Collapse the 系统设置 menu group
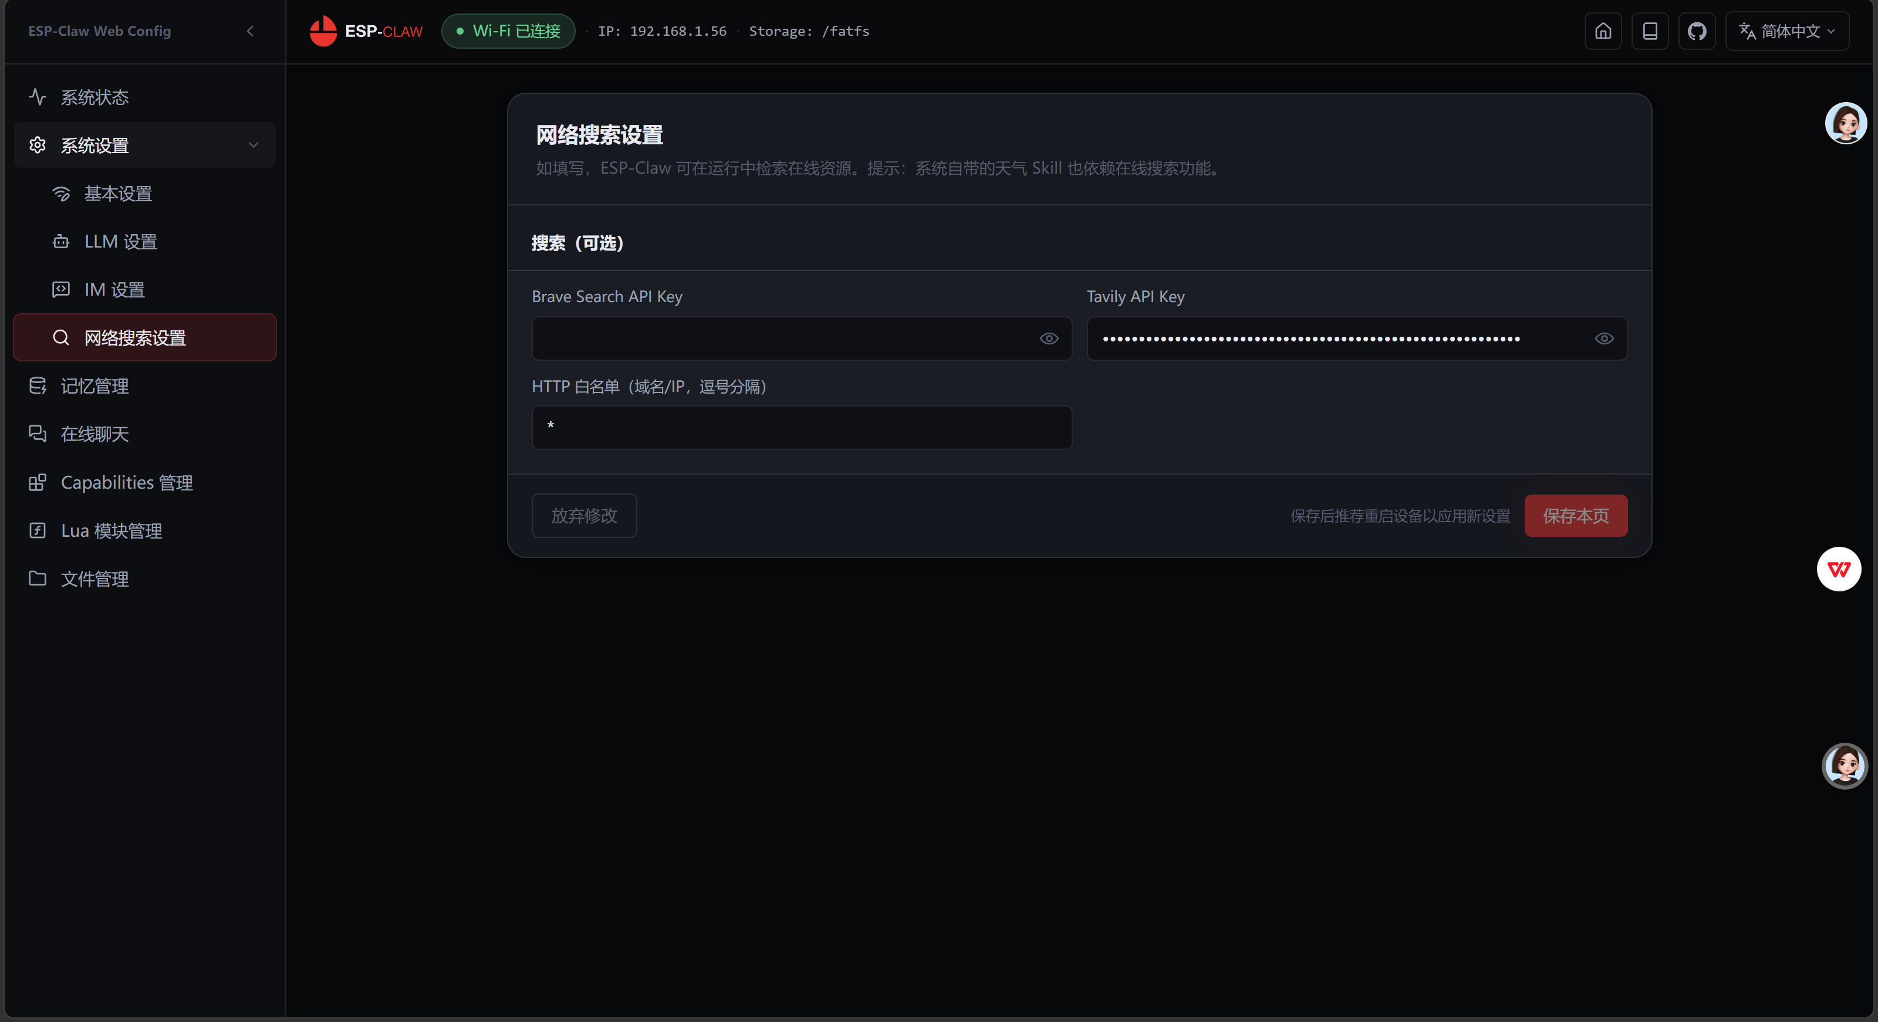The image size is (1878, 1022). 144,145
